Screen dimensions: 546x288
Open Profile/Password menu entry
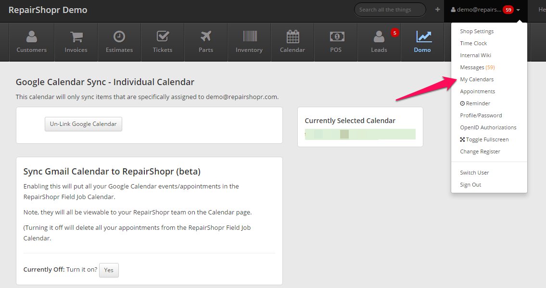[481, 115]
